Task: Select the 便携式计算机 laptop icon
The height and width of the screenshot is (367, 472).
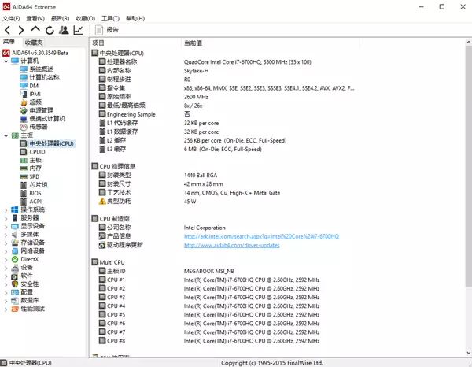Action: click(x=24, y=119)
